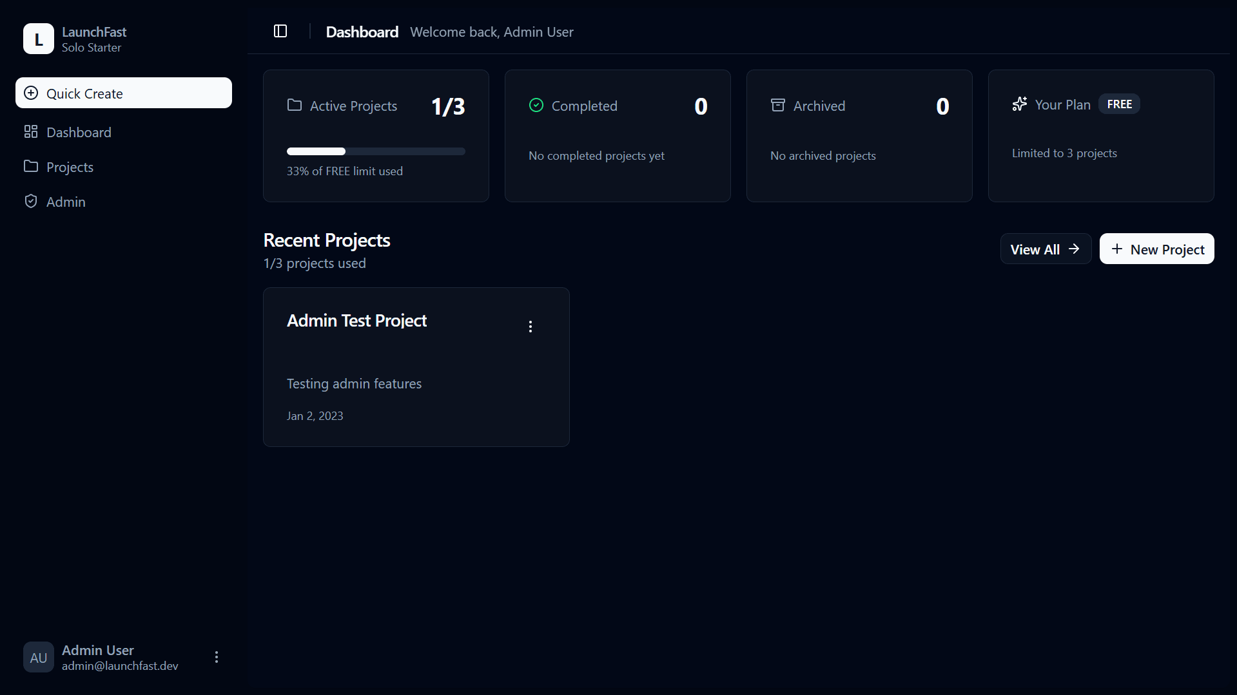Click the sparkles icon next to Your Plan

(1019, 104)
